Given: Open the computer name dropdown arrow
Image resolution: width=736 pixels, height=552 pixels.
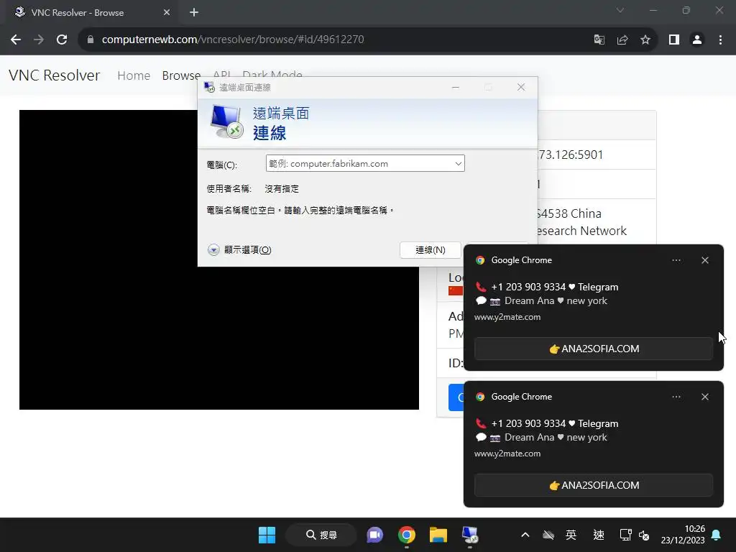Looking at the screenshot, I should pyautogui.click(x=458, y=163).
